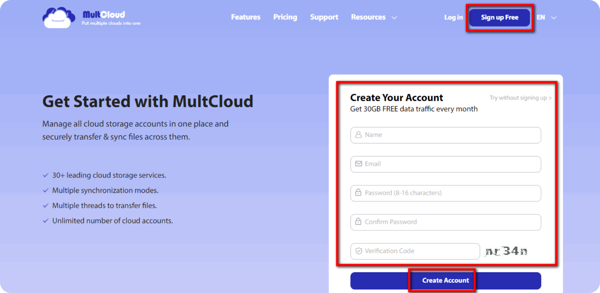Click the envelope icon in Email field

[x=358, y=164]
